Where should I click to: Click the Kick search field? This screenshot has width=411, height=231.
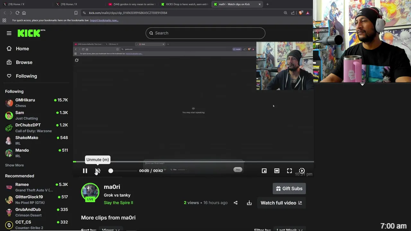click(205, 33)
